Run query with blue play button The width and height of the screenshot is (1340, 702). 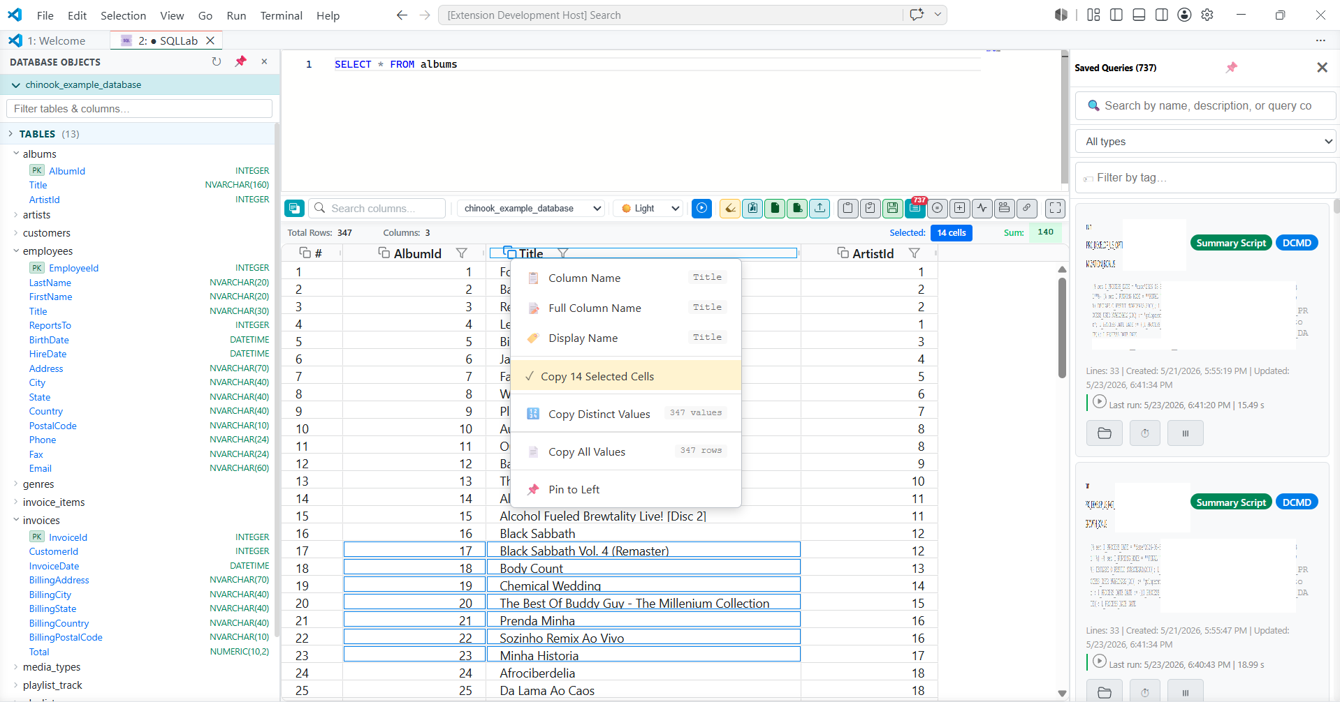(701, 208)
